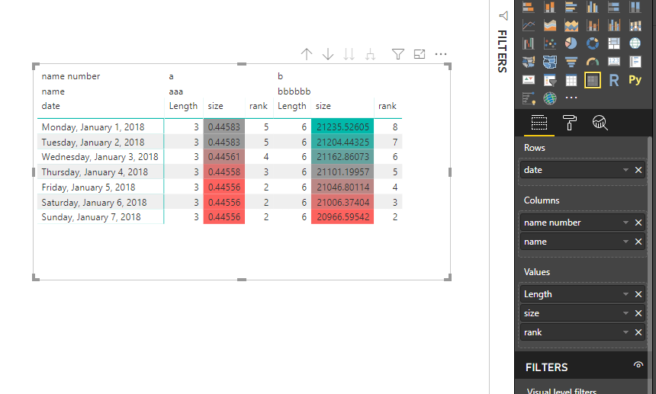The image size is (656, 394).
Task: Open dropdown for size field
Action: pyautogui.click(x=626, y=313)
